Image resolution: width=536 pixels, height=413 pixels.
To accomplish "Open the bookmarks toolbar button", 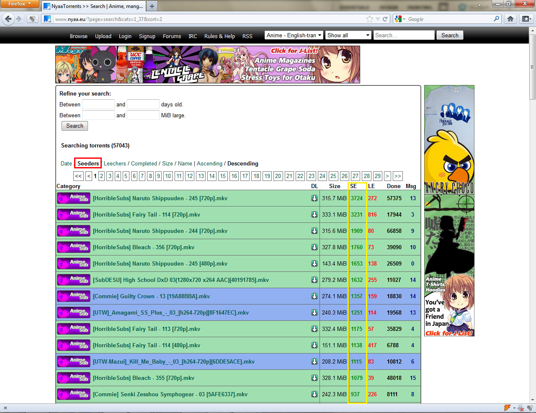I will click(526, 19).
